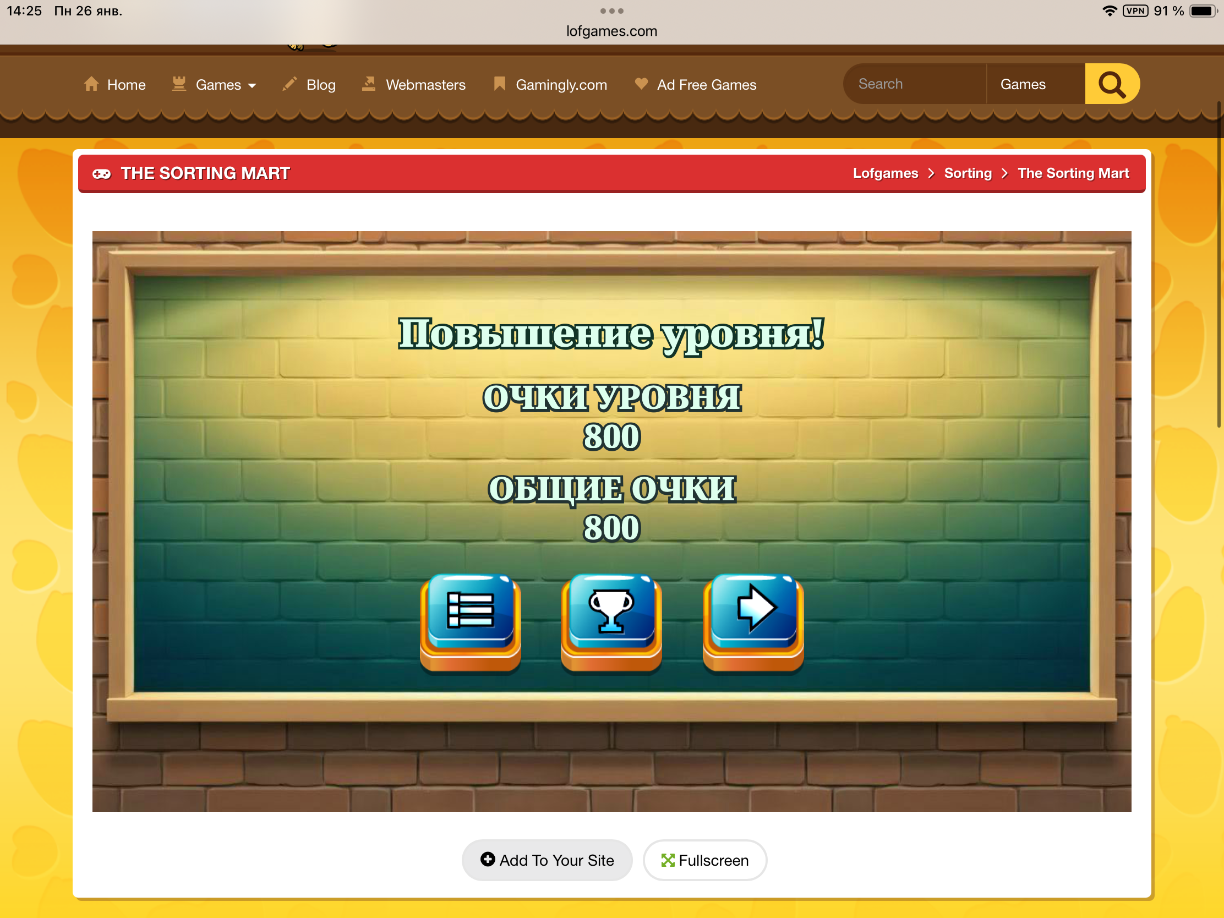The height and width of the screenshot is (918, 1224).
Task: Click the Home house icon
Action: pos(91,84)
